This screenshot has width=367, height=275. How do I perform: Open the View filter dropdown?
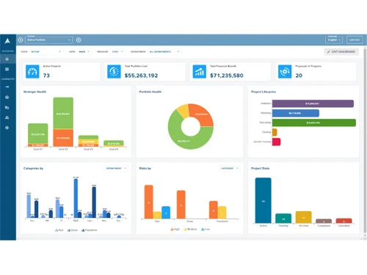click(84, 52)
